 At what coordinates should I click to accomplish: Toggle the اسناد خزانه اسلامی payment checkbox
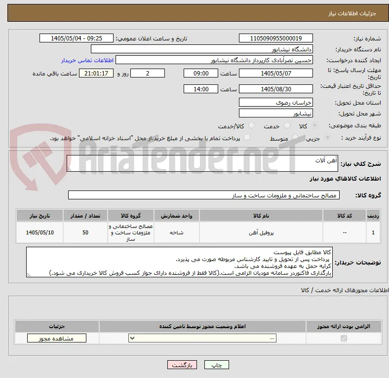pyautogui.click(x=247, y=137)
